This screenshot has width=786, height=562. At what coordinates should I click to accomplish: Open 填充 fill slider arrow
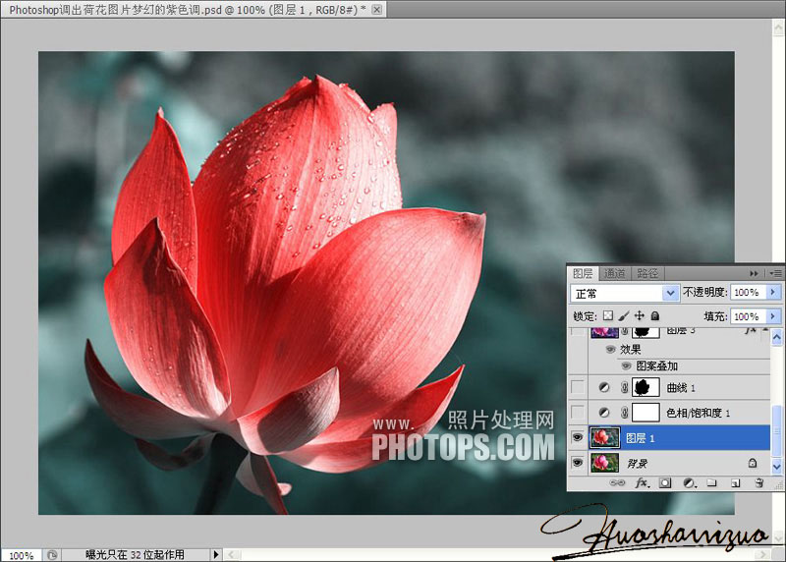point(773,316)
